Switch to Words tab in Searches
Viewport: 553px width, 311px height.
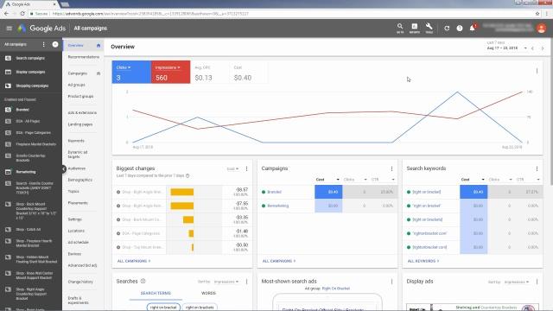[x=208, y=293]
